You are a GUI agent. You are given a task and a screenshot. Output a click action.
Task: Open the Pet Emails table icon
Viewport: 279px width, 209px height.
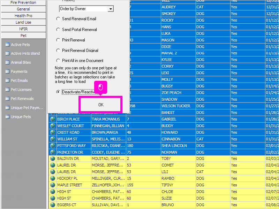pos(7,80)
